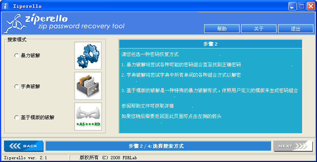Image resolution: width=317 pixels, height=162 pixels.
Task: Select the 暴力破解 radio button
Action: tap(17, 56)
